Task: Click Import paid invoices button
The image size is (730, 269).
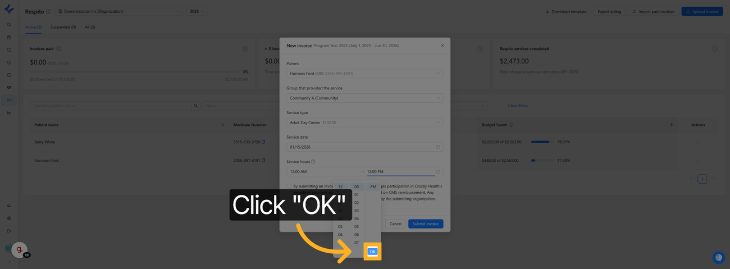Action: [653, 11]
